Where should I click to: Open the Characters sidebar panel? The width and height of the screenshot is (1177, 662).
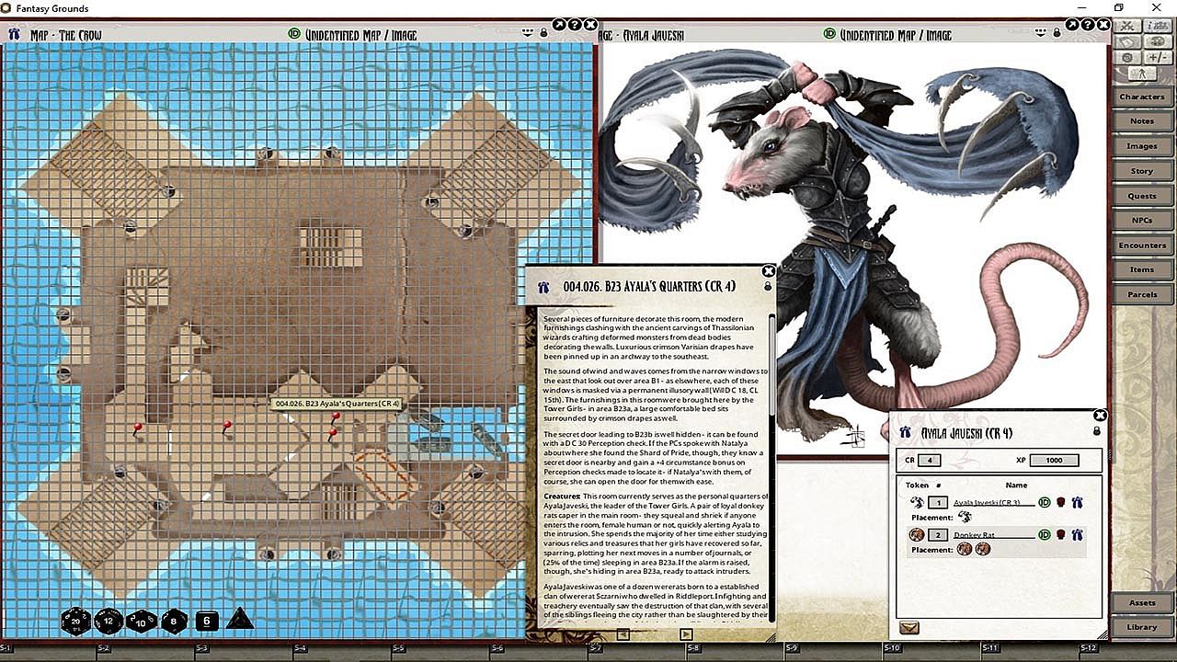(1142, 97)
